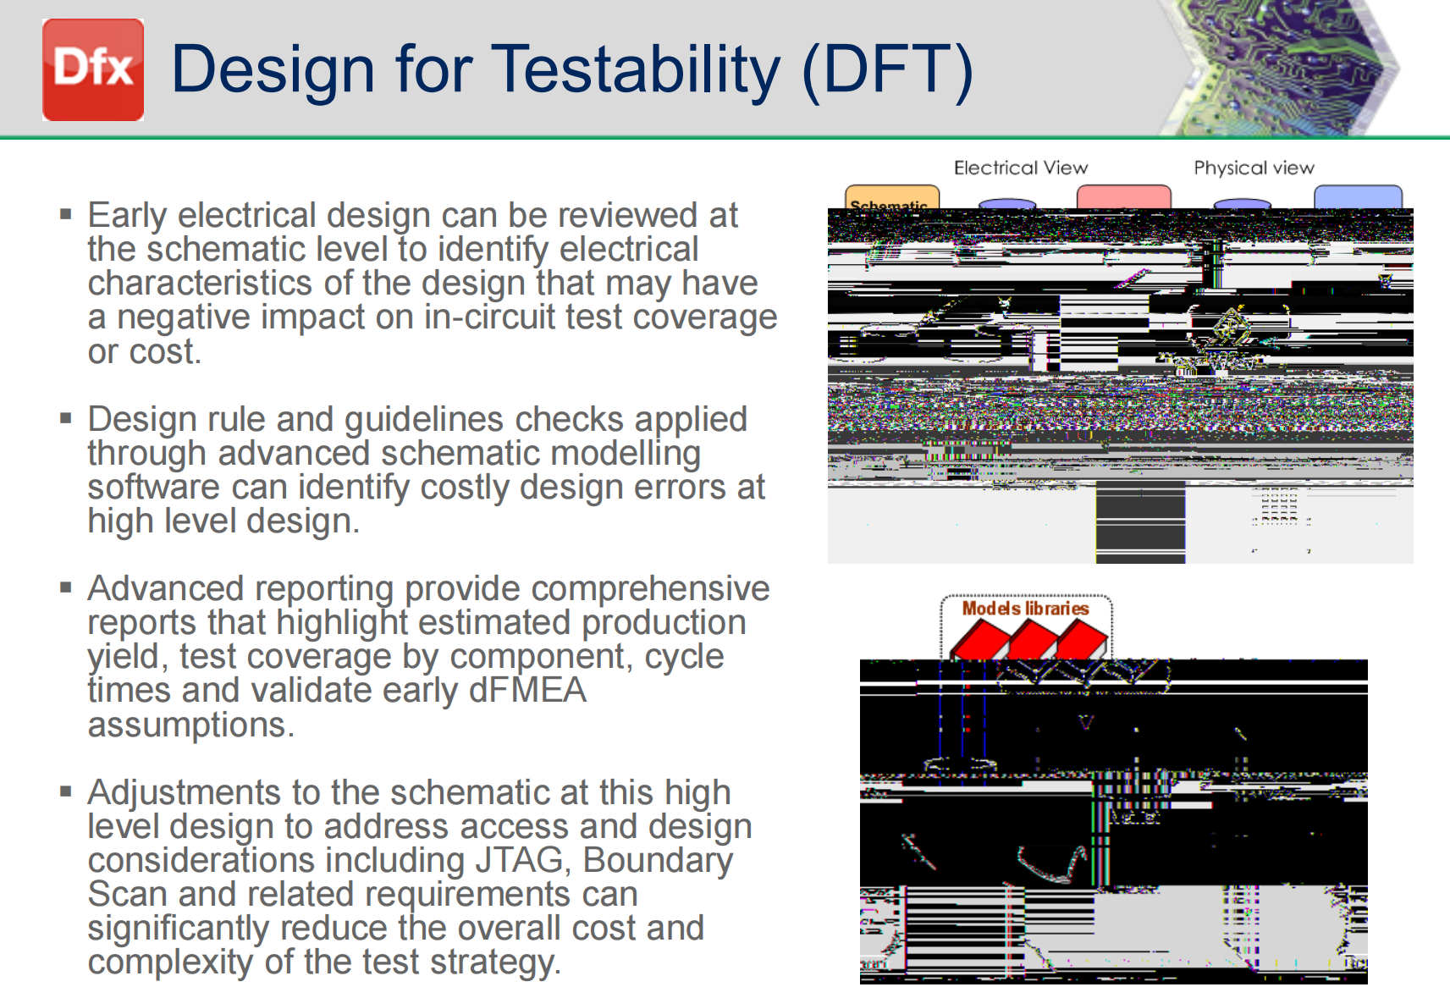1450x987 pixels.
Task: Click the Models libraries heading
Action: click(1025, 608)
